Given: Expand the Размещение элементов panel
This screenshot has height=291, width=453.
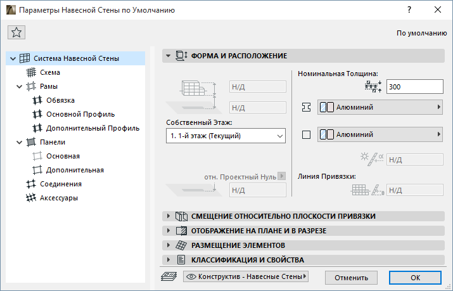Looking at the screenshot, I should click(x=168, y=245).
